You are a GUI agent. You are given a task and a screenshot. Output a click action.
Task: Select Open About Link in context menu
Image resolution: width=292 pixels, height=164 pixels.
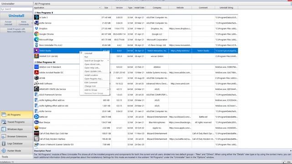click(94, 64)
